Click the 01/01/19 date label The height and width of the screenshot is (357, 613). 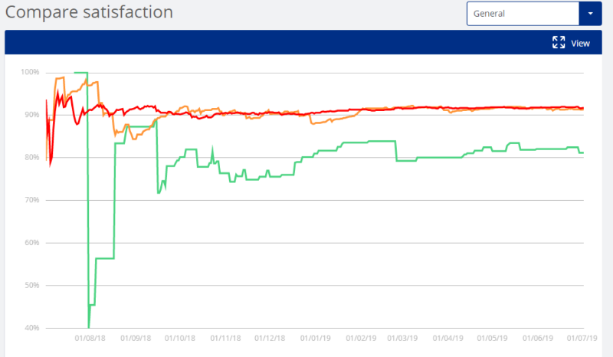coord(316,339)
